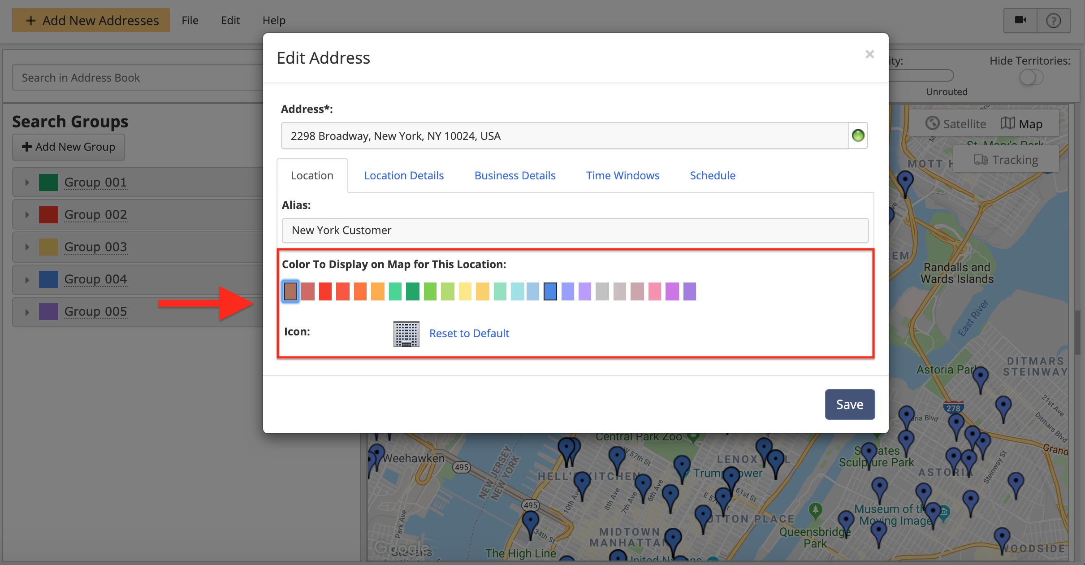Screen dimensions: 1085x565
Task: Switch to Business Details tab
Action: [514, 175]
